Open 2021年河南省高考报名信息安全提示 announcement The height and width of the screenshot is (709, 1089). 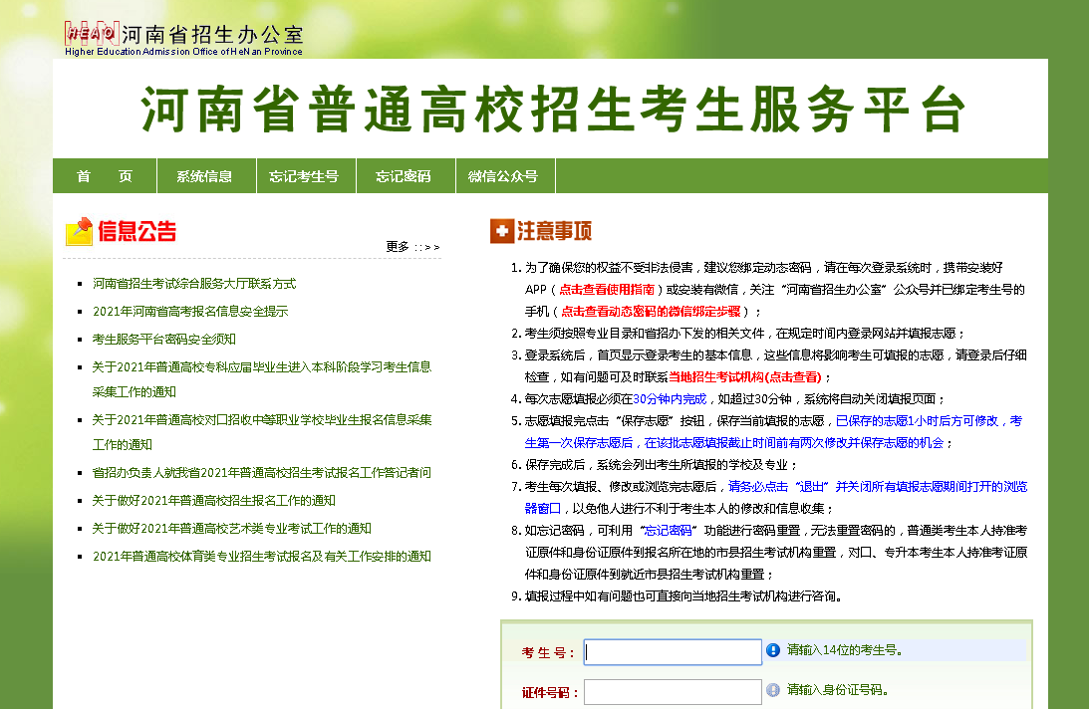(x=190, y=311)
